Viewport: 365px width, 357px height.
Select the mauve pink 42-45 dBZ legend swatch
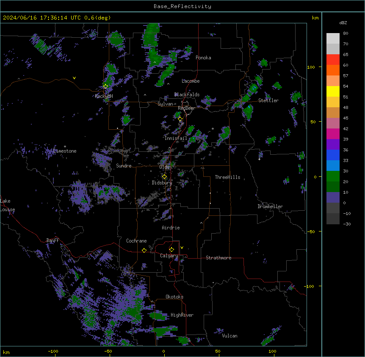[333, 123]
